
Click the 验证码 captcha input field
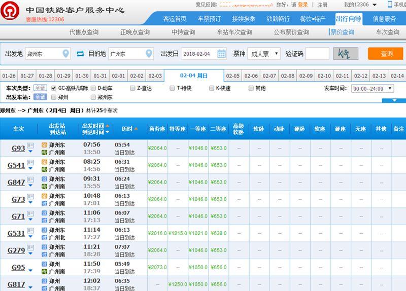317,54
